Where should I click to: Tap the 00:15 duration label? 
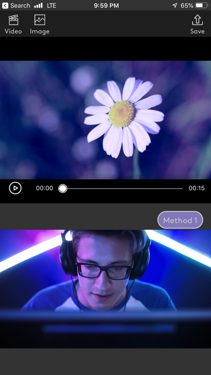click(196, 188)
